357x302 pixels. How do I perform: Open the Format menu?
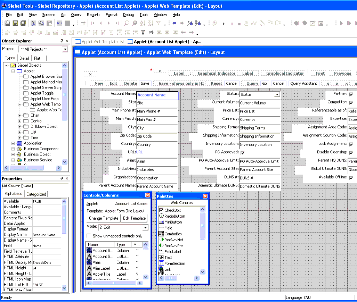112,15
